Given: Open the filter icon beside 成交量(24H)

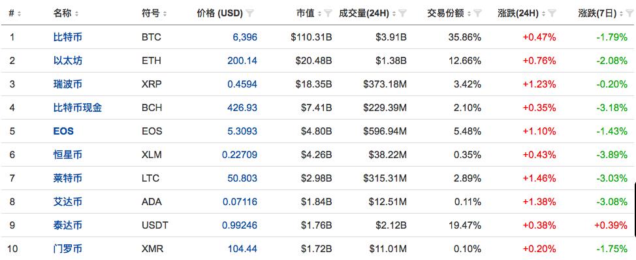Looking at the screenshot, I should (402, 13).
